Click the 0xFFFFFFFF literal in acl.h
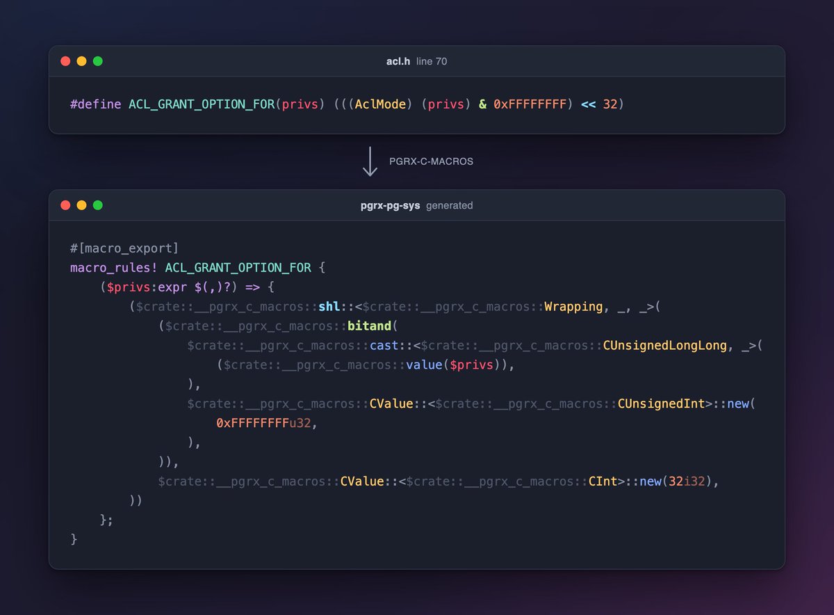Viewport: 834px width, 615px height. tap(530, 104)
